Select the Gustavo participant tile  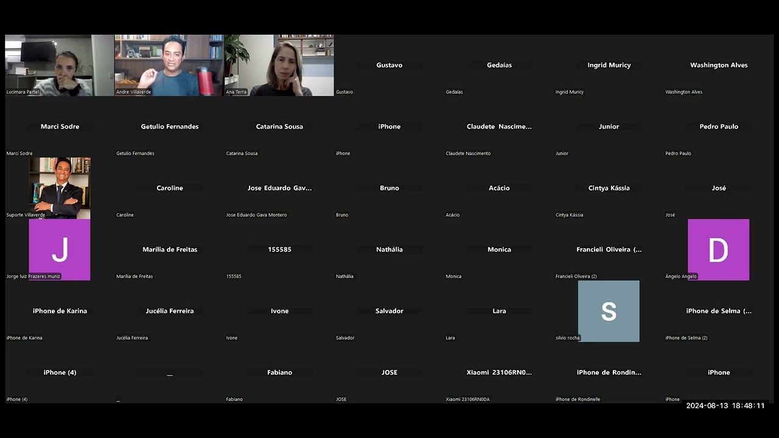(x=389, y=65)
